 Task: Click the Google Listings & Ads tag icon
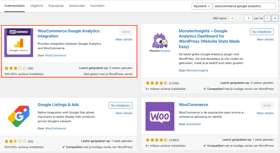19,116
